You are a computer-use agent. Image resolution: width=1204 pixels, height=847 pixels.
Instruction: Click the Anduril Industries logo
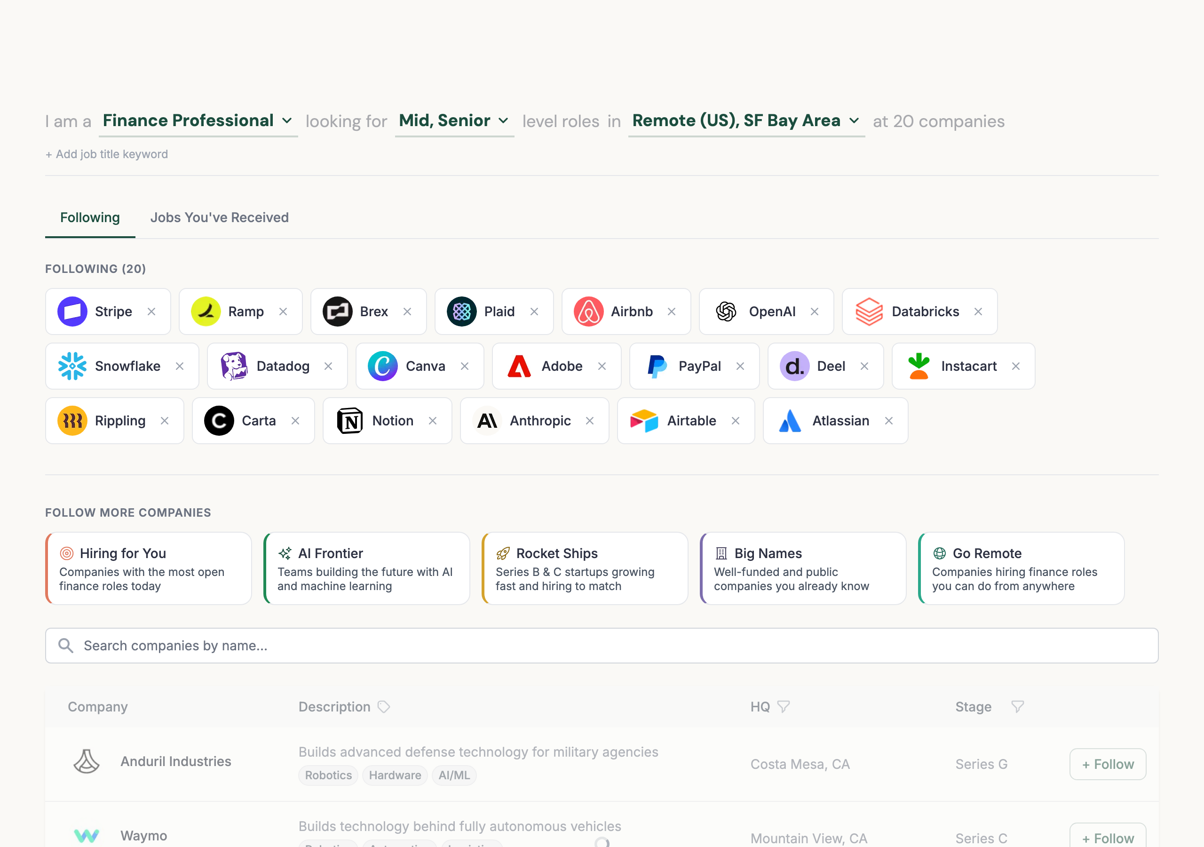(x=86, y=761)
